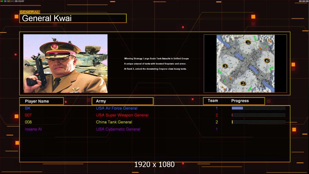Click BK's blue loading progress bar
Viewport: 309px width, 174px height.
click(259, 108)
